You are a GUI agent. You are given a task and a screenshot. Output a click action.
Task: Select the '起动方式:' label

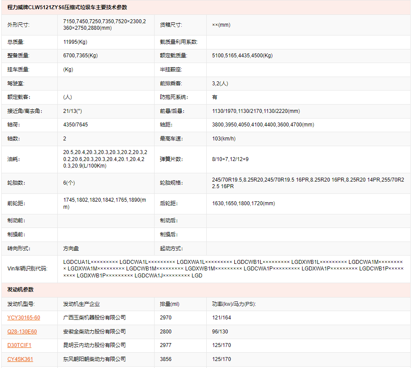click(x=171, y=249)
